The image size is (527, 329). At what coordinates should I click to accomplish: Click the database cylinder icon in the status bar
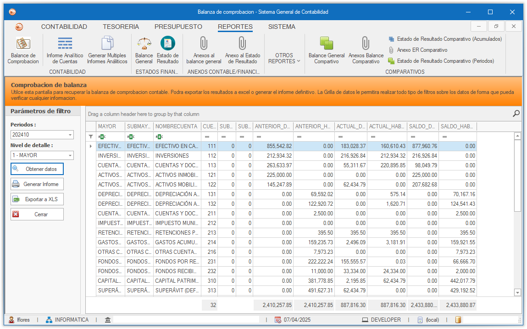click(458, 320)
